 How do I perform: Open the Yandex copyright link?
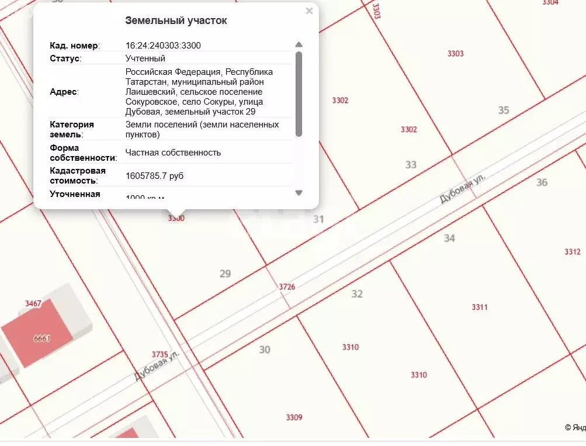pyautogui.click(x=575, y=428)
